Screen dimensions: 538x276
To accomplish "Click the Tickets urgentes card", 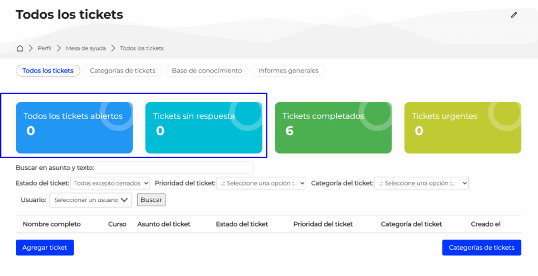I will [462, 128].
